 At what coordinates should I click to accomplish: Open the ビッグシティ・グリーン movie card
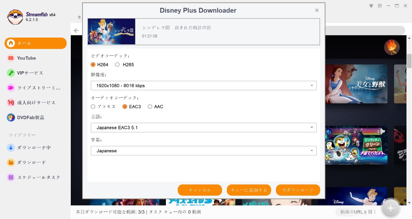(x=356, y=145)
